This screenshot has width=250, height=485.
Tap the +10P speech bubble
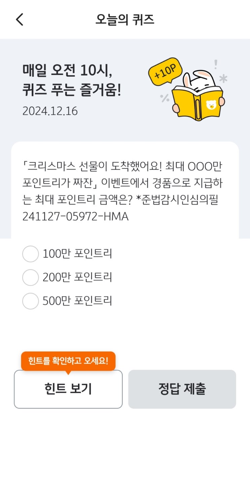tap(166, 71)
